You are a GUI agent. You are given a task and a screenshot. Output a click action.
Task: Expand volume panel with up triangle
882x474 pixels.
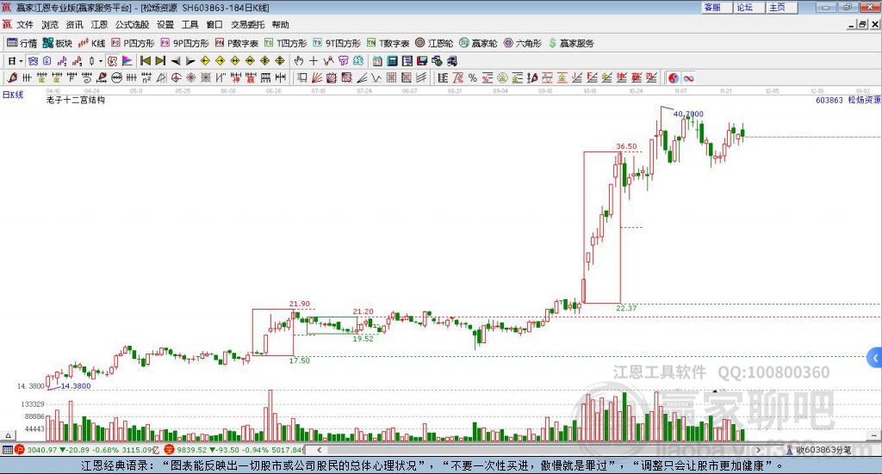tap(8, 435)
